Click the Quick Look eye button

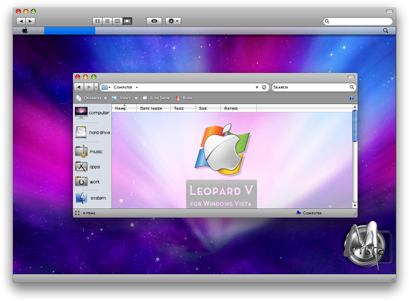(x=154, y=21)
